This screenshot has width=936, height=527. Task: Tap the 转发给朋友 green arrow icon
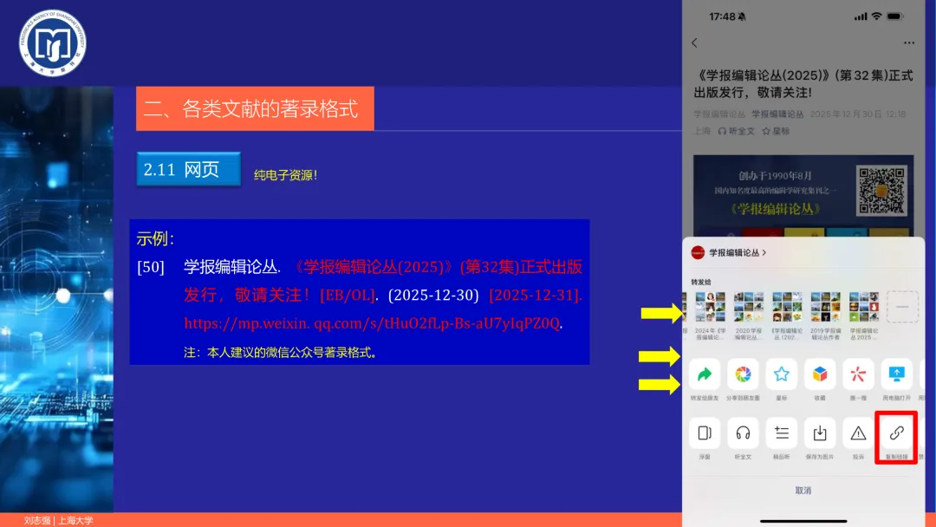coord(705,374)
